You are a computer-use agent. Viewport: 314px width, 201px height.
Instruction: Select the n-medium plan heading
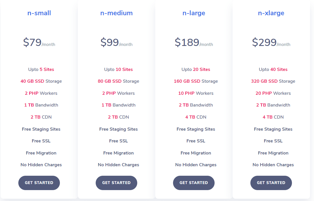click(116, 13)
